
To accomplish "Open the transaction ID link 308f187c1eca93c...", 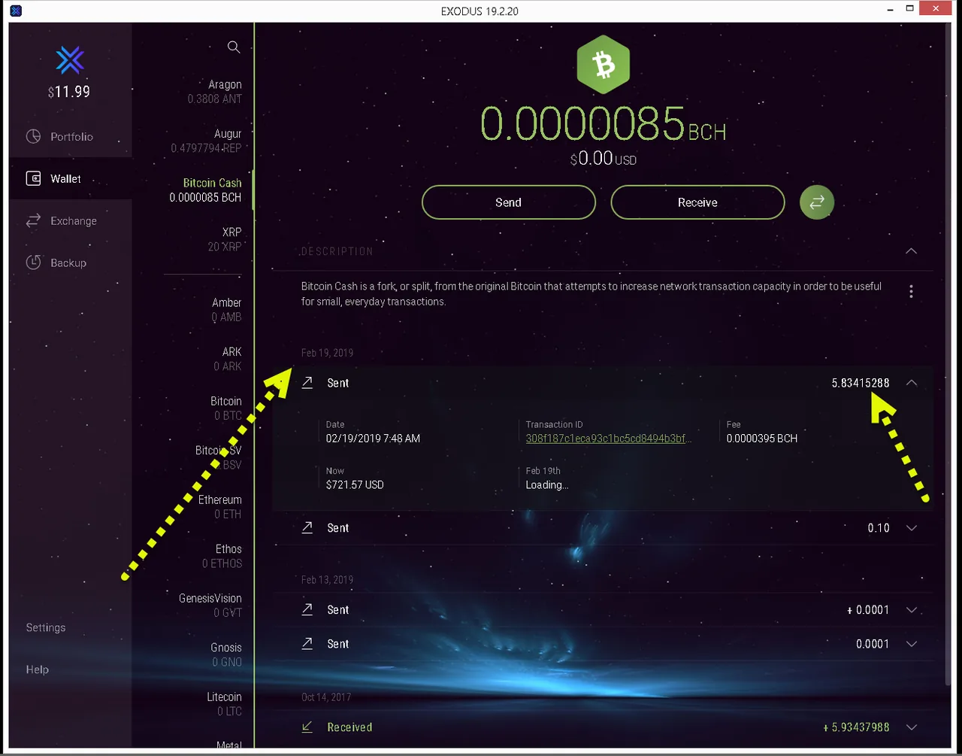I will coord(609,439).
